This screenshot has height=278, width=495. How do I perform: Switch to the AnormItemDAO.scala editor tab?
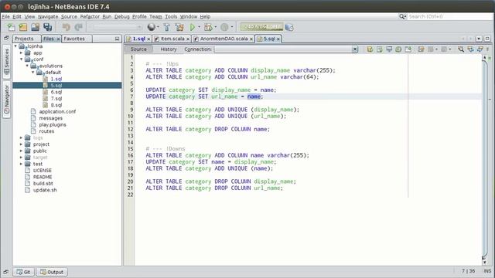(x=224, y=39)
